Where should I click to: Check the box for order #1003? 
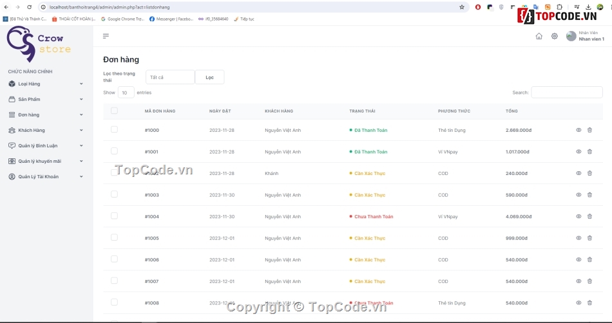pos(114,194)
